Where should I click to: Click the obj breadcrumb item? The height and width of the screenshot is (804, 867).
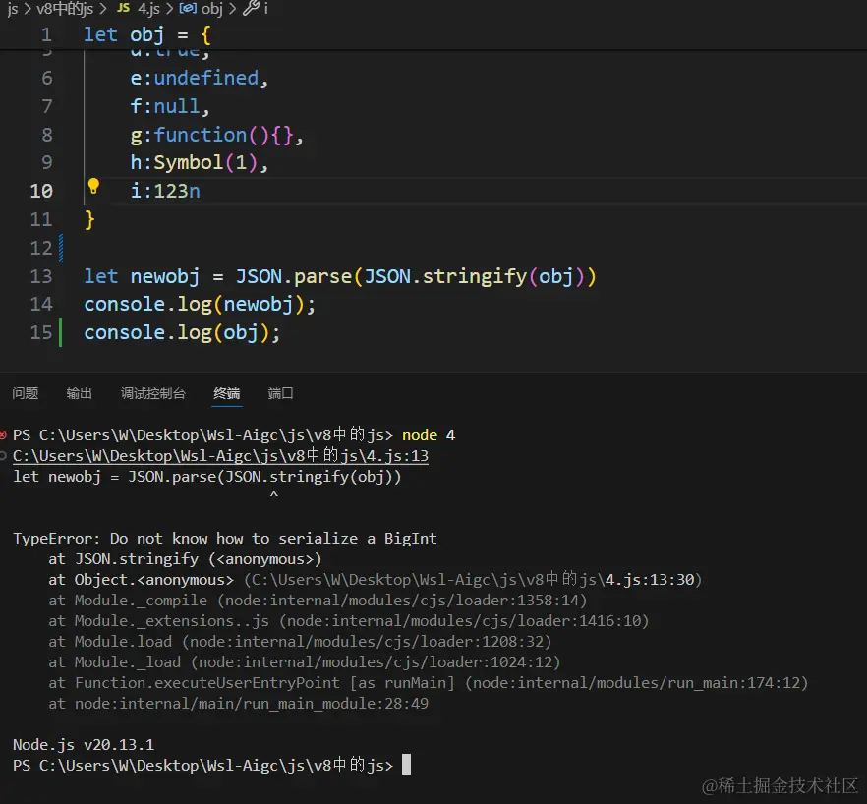(211, 8)
